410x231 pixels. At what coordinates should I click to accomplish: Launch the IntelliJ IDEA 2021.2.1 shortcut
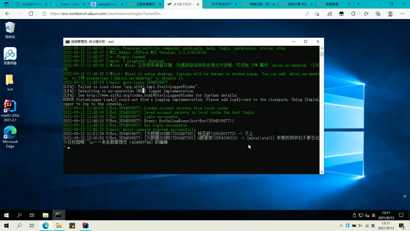tap(10, 111)
